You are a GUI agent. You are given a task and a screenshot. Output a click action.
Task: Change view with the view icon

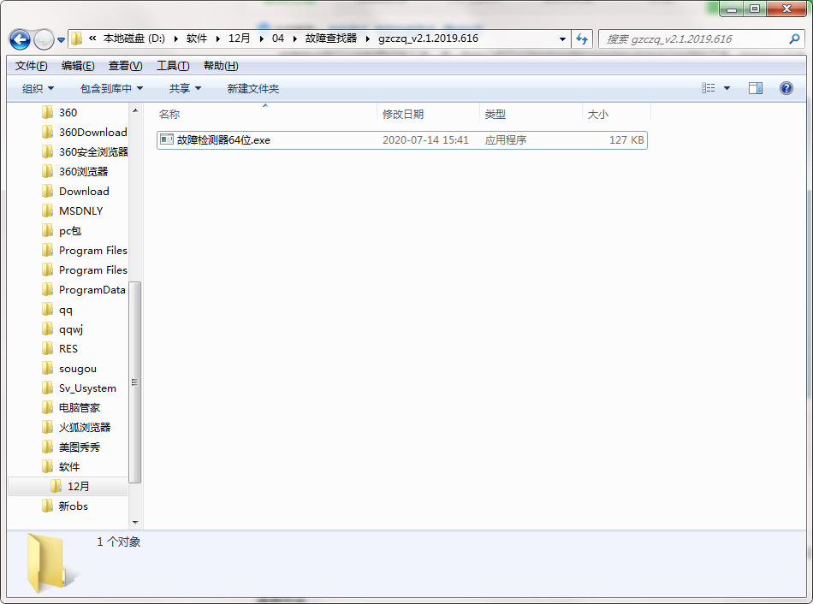coord(709,88)
